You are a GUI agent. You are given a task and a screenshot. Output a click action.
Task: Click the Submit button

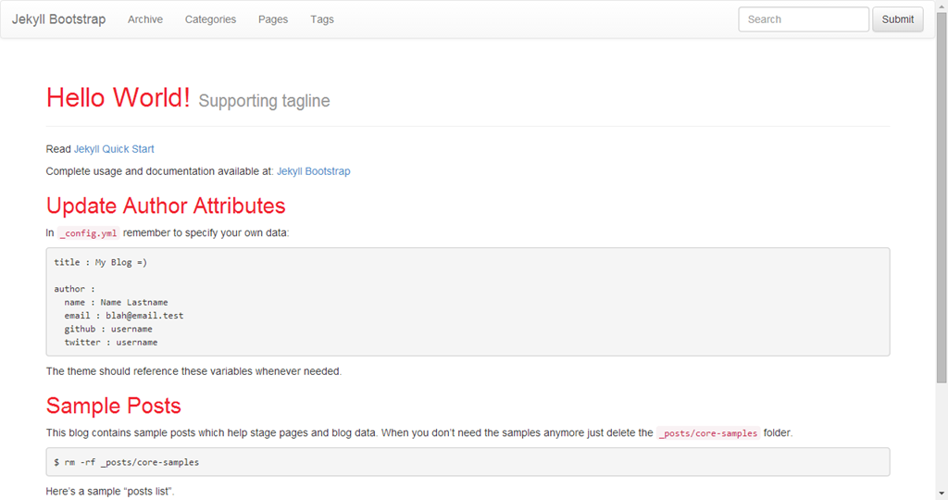[898, 19]
